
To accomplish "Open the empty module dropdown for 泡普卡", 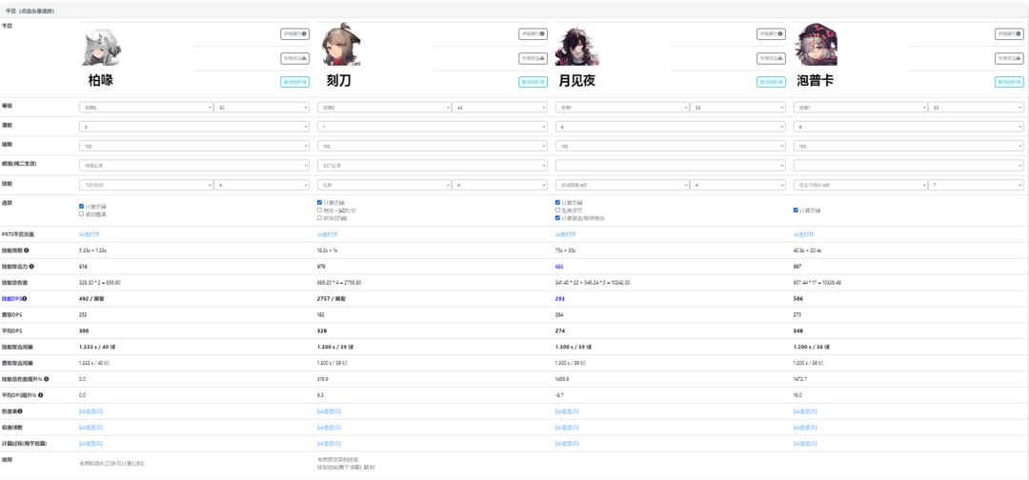I will click(908, 166).
